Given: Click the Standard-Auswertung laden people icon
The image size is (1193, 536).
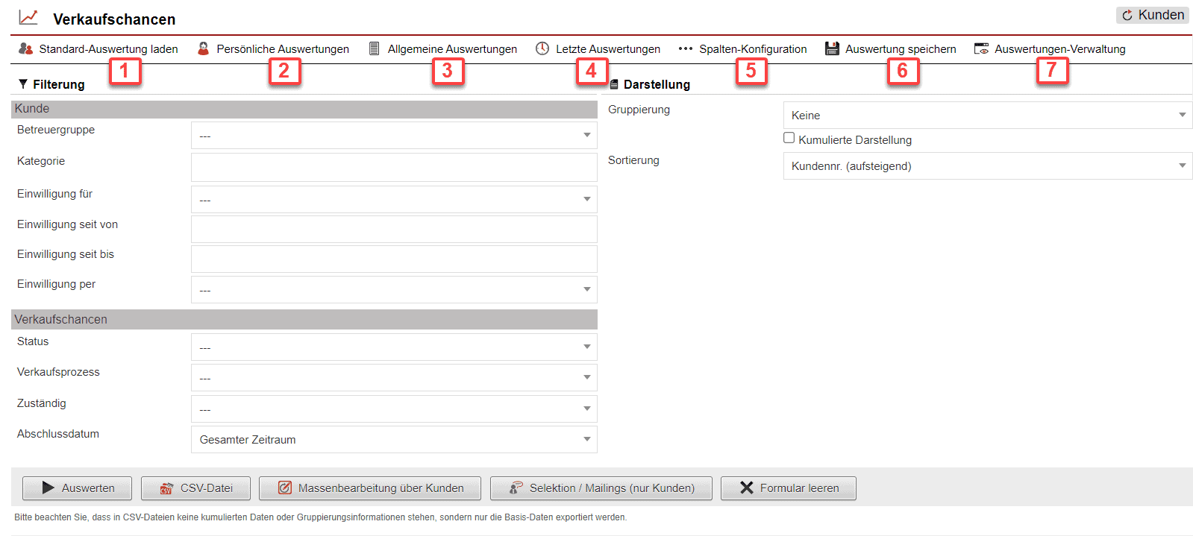Looking at the screenshot, I should pos(25,48).
